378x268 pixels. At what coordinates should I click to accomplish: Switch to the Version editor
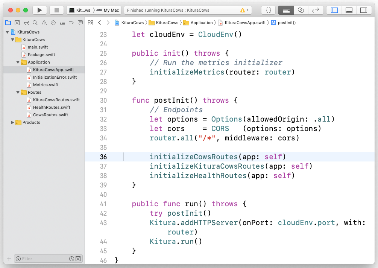[x=316, y=10]
